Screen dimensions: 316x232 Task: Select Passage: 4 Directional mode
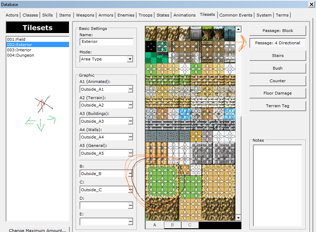[x=278, y=43]
